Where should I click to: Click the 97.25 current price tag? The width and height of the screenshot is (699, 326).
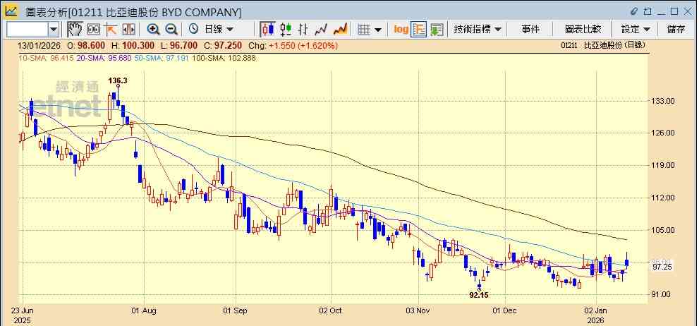click(662, 267)
